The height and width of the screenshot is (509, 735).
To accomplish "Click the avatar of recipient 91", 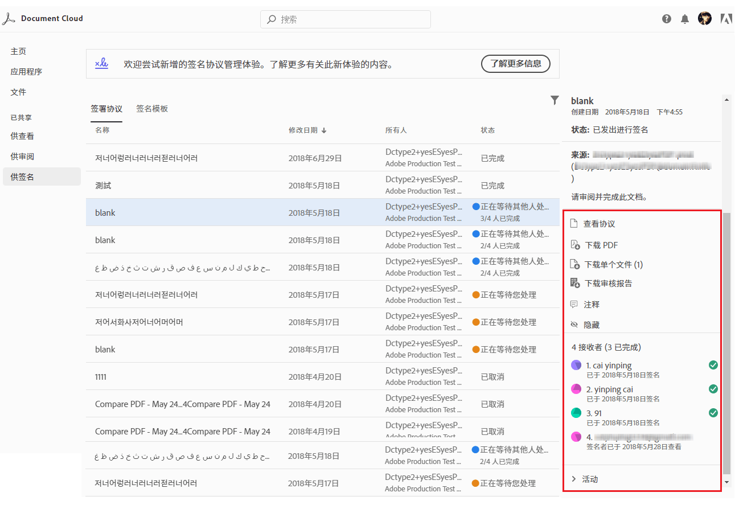I will pyautogui.click(x=576, y=413).
